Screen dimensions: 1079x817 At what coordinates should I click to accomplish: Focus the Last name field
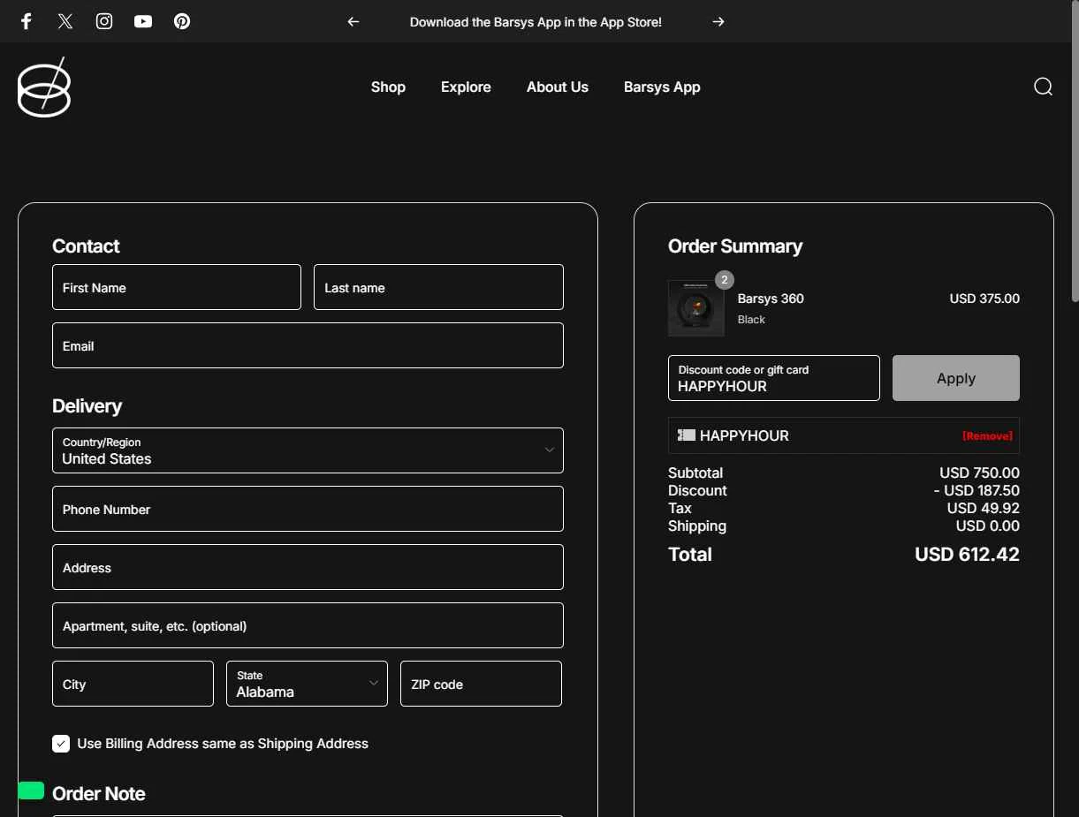click(x=438, y=287)
